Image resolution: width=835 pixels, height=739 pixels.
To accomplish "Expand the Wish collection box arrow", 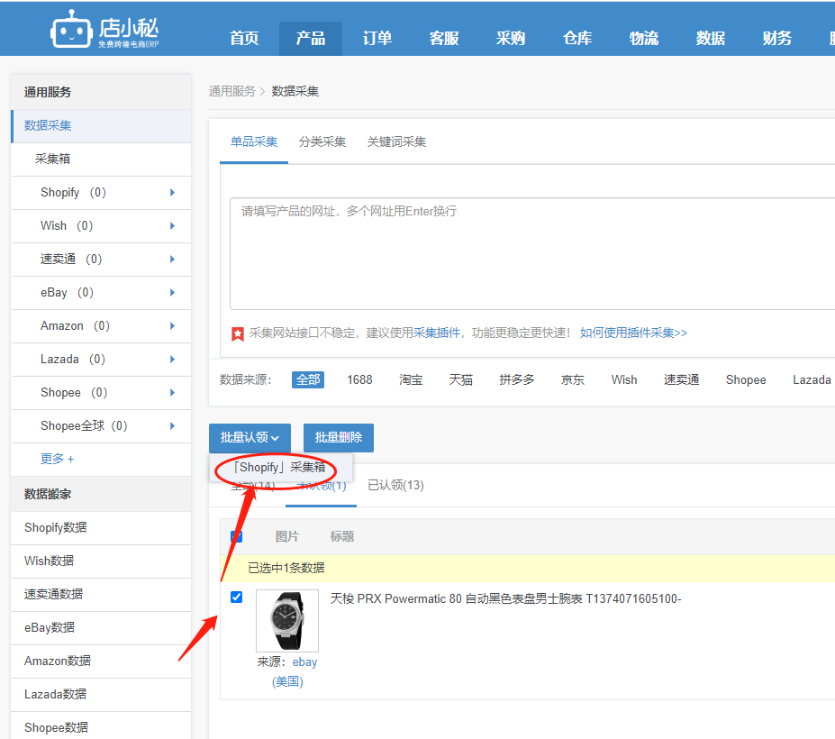I will [172, 226].
